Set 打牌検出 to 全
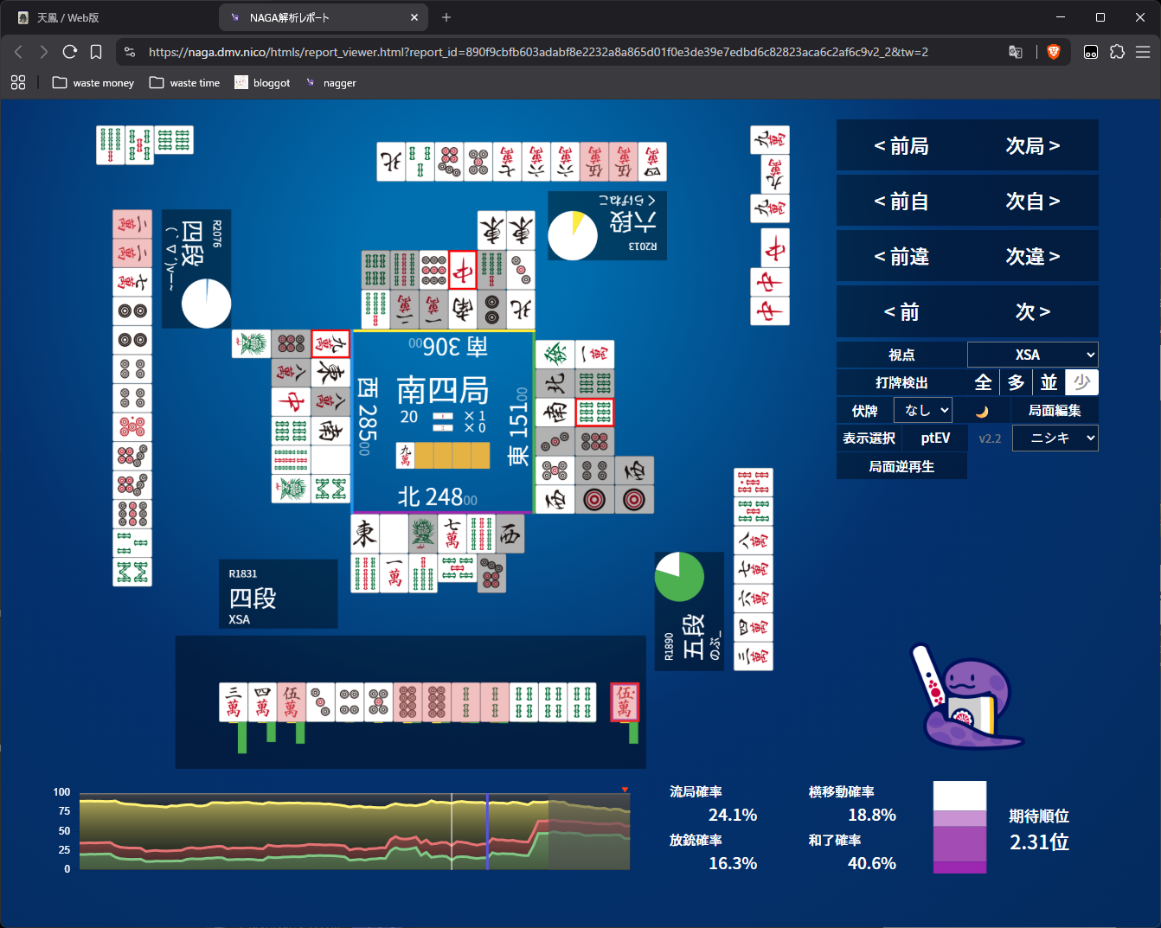1161x928 pixels. click(x=983, y=382)
